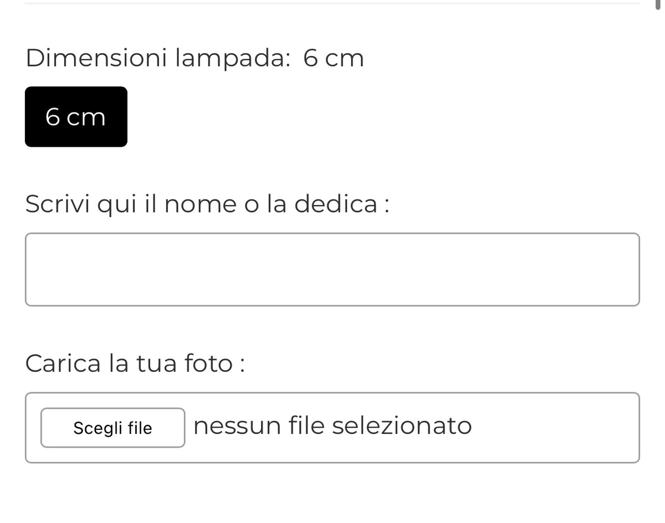Open the file chooser via Scegli file
Viewport: 665px width, 523px height.
click(x=112, y=428)
